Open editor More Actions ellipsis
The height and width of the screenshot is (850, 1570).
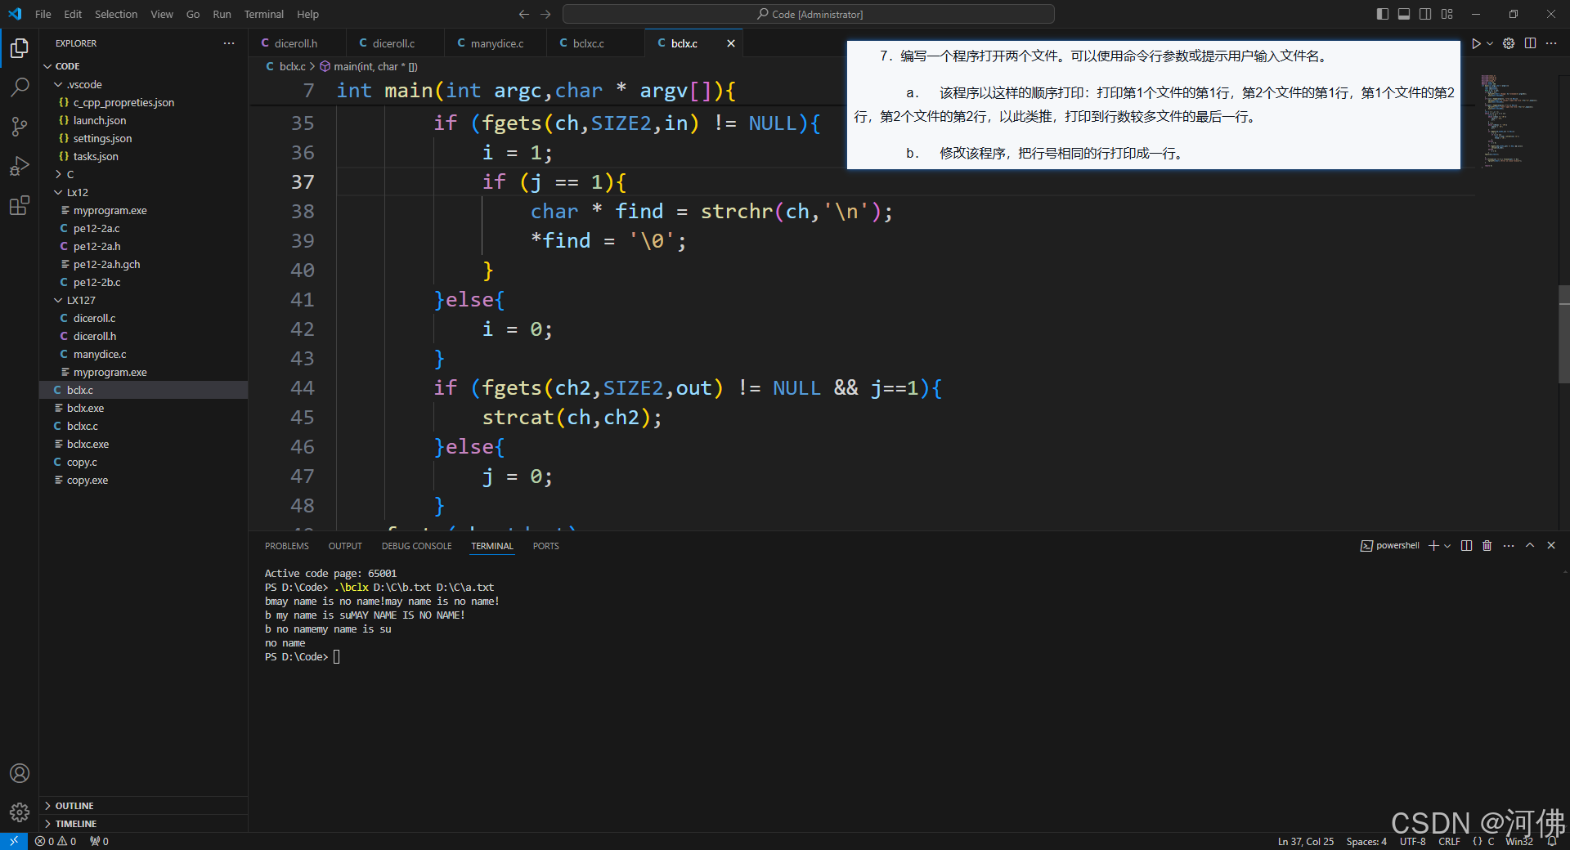coord(1551,43)
